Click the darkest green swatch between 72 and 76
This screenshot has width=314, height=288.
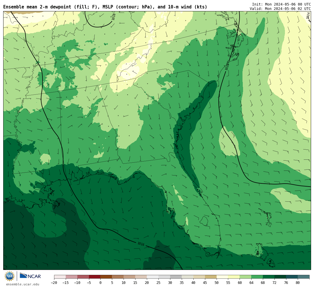tap(280, 277)
